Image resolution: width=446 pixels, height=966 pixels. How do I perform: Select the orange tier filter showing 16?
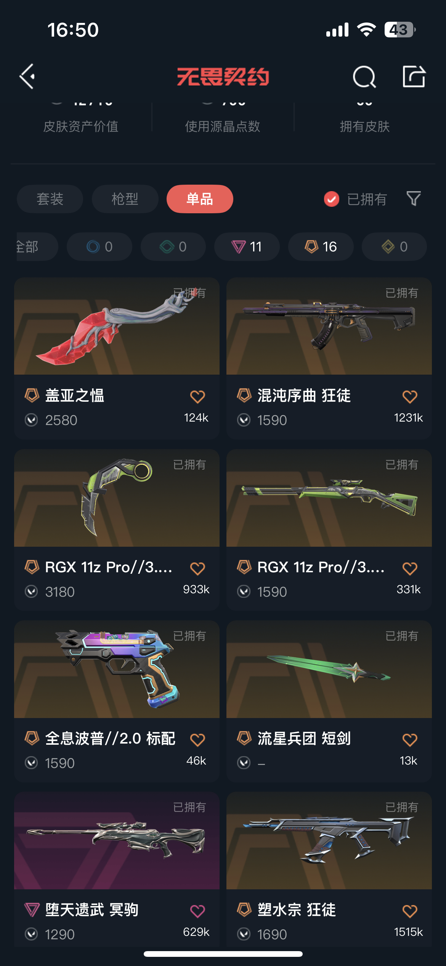(x=321, y=246)
